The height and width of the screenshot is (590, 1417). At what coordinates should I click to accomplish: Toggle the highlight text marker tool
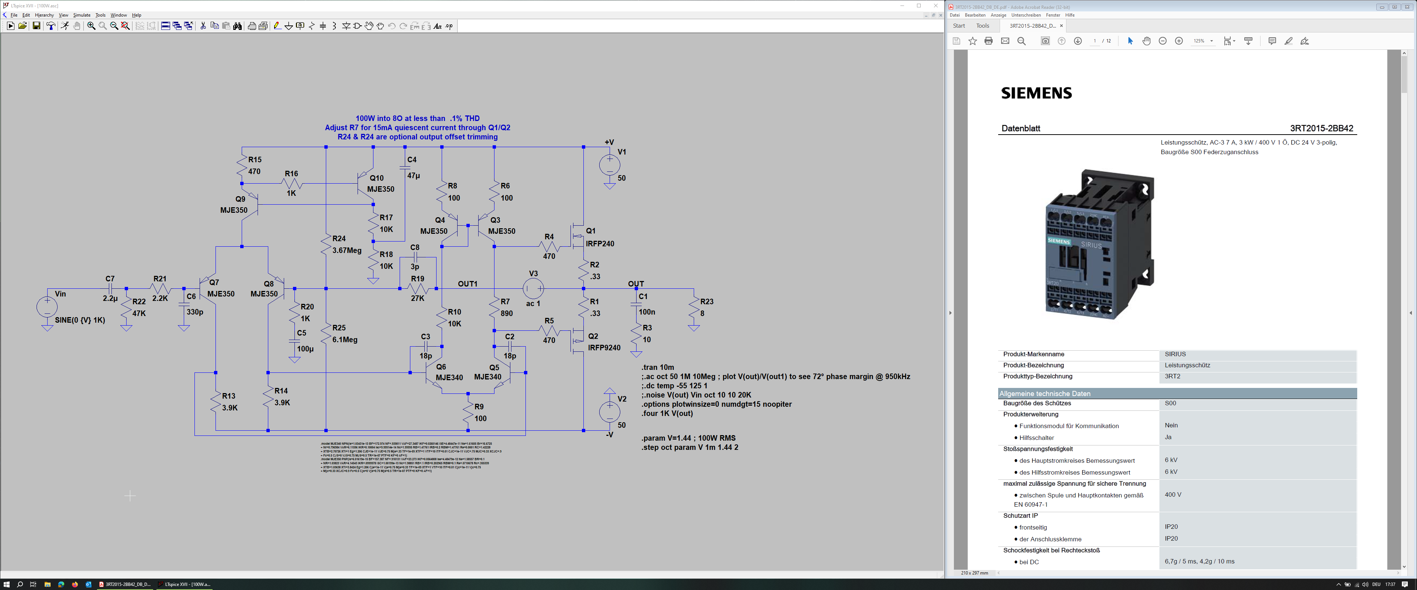pos(1288,41)
